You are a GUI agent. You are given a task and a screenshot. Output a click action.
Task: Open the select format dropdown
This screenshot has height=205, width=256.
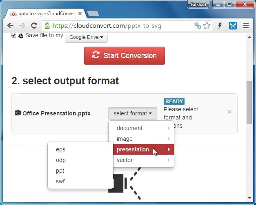pyautogui.click(x=133, y=113)
